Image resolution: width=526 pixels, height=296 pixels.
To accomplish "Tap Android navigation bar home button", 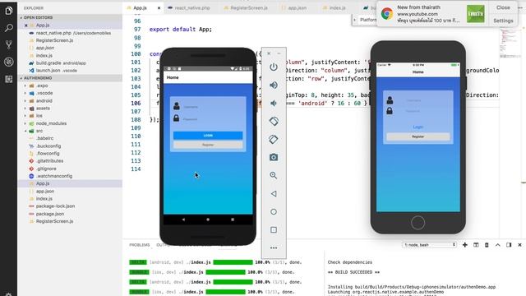I will (208, 220).
